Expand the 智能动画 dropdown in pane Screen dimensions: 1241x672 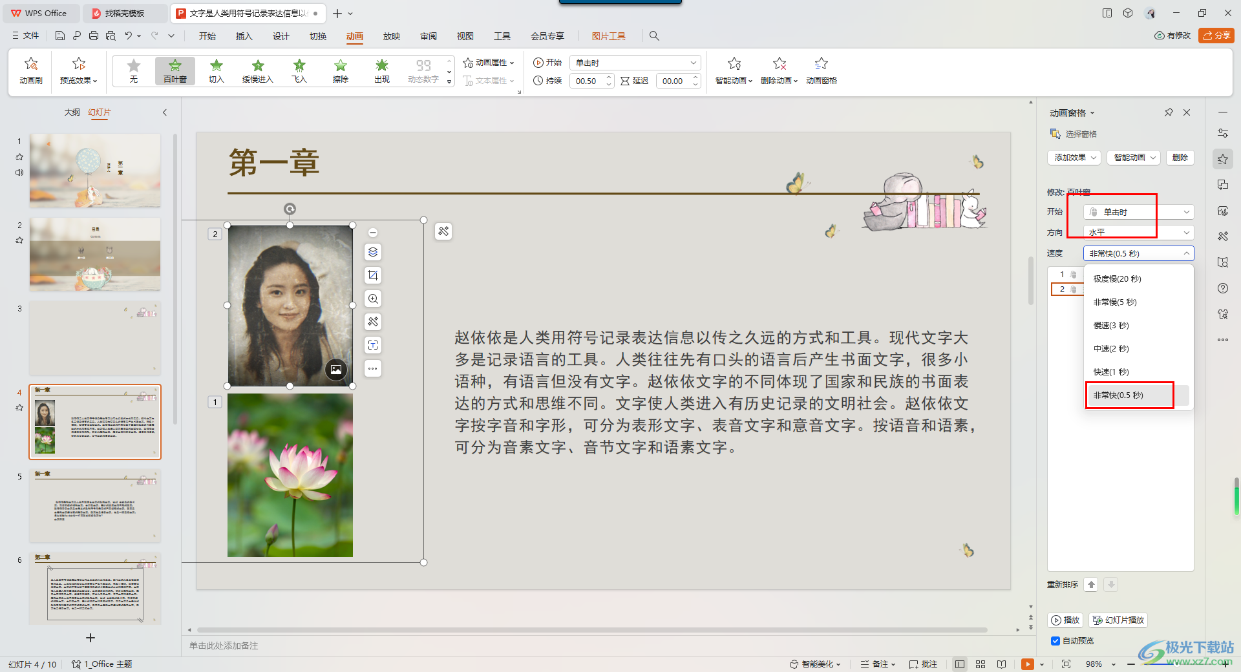[x=1134, y=158]
